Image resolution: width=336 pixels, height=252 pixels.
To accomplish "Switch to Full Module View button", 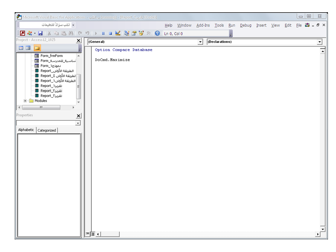I will coord(93,234).
